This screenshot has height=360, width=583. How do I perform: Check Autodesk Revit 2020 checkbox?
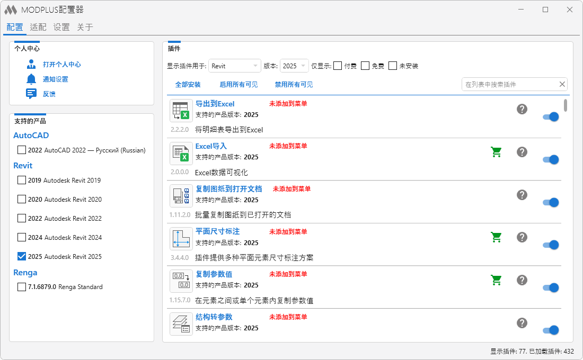[22, 199]
